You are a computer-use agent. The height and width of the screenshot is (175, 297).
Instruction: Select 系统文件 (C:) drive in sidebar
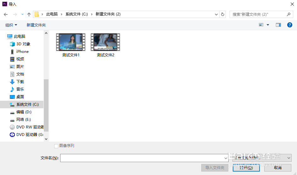[x=22, y=104]
